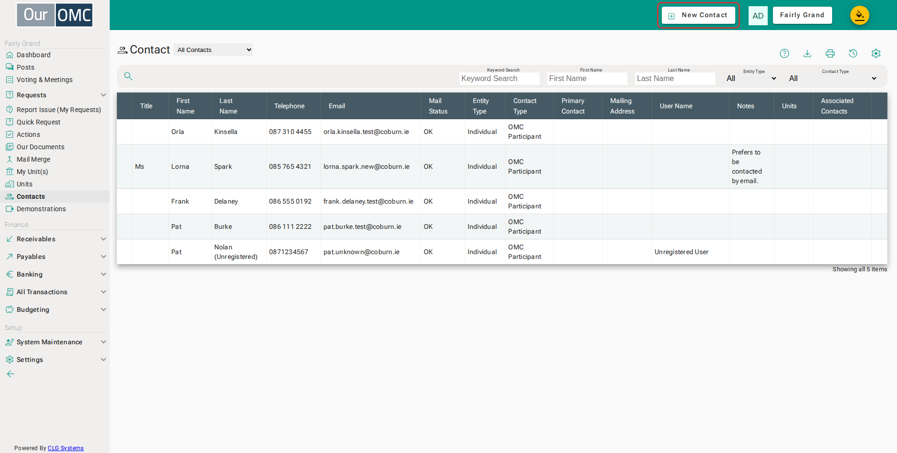Collapse sidebar with the back arrow

click(10, 374)
